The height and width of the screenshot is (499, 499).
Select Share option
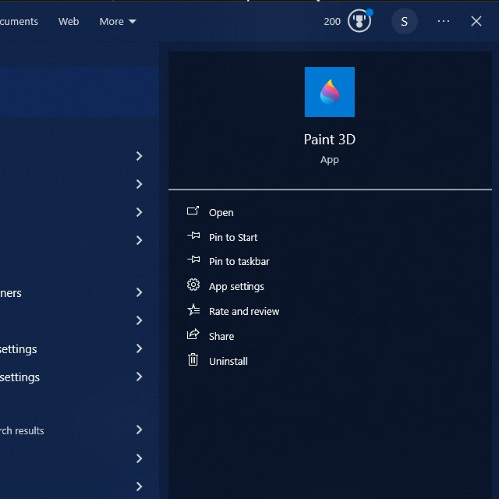pyautogui.click(x=221, y=336)
